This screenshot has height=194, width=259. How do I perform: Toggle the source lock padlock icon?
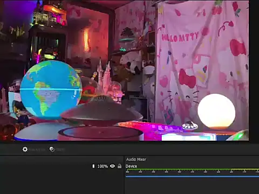pyautogui.click(x=119, y=166)
